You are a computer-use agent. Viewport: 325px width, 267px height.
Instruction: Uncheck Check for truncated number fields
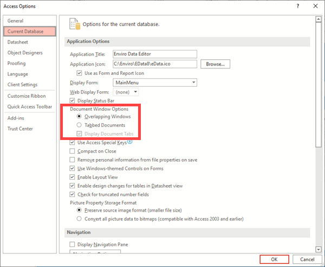pyautogui.click(x=72, y=194)
